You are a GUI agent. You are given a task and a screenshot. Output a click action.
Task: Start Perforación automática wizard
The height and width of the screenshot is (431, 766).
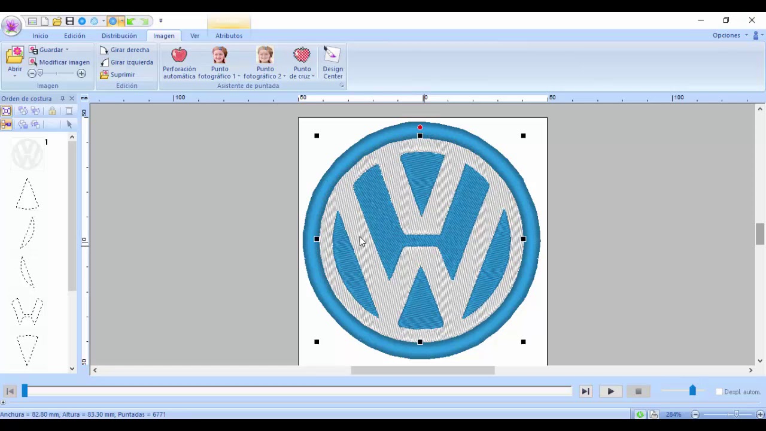179,63
